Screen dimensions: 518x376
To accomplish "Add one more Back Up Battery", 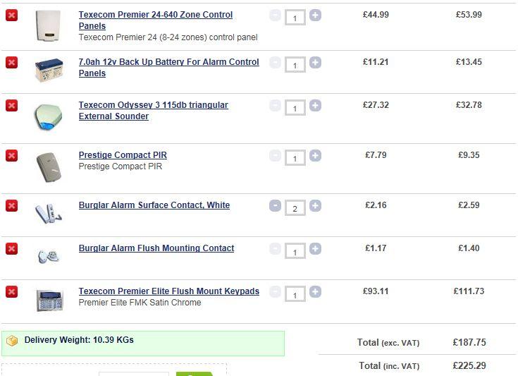I will point(315,63).
